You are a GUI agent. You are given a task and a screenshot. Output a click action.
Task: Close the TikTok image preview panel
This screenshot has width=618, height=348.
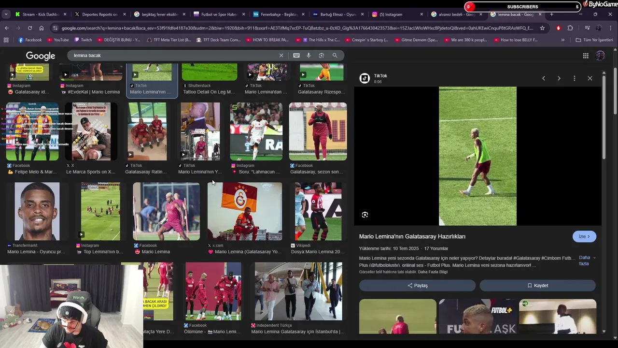click(590, 78)
